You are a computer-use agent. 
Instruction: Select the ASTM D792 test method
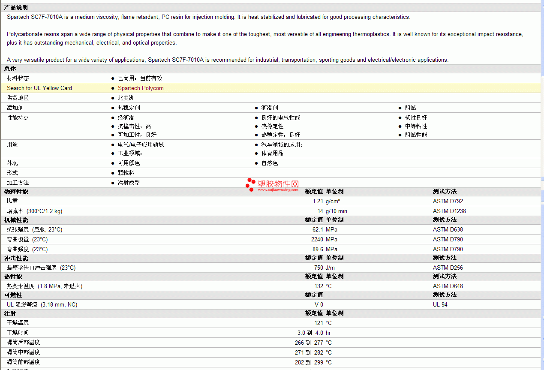pos(448,201)
